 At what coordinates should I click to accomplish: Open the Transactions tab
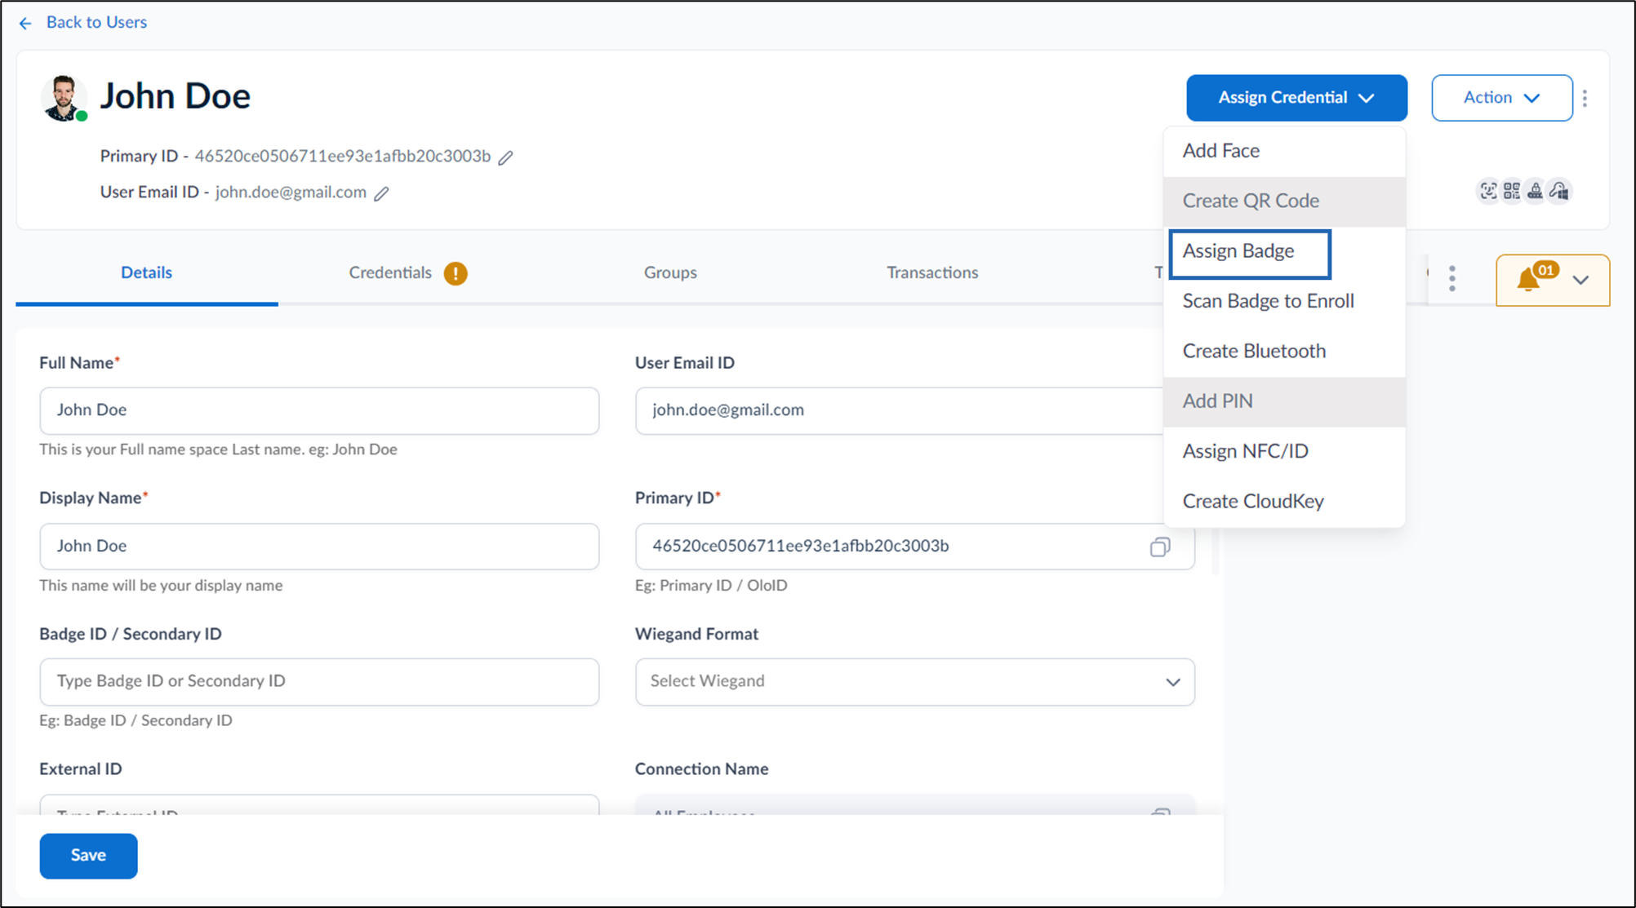click(932, 272)
